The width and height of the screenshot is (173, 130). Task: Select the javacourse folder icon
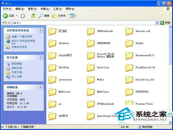[52, 80]
